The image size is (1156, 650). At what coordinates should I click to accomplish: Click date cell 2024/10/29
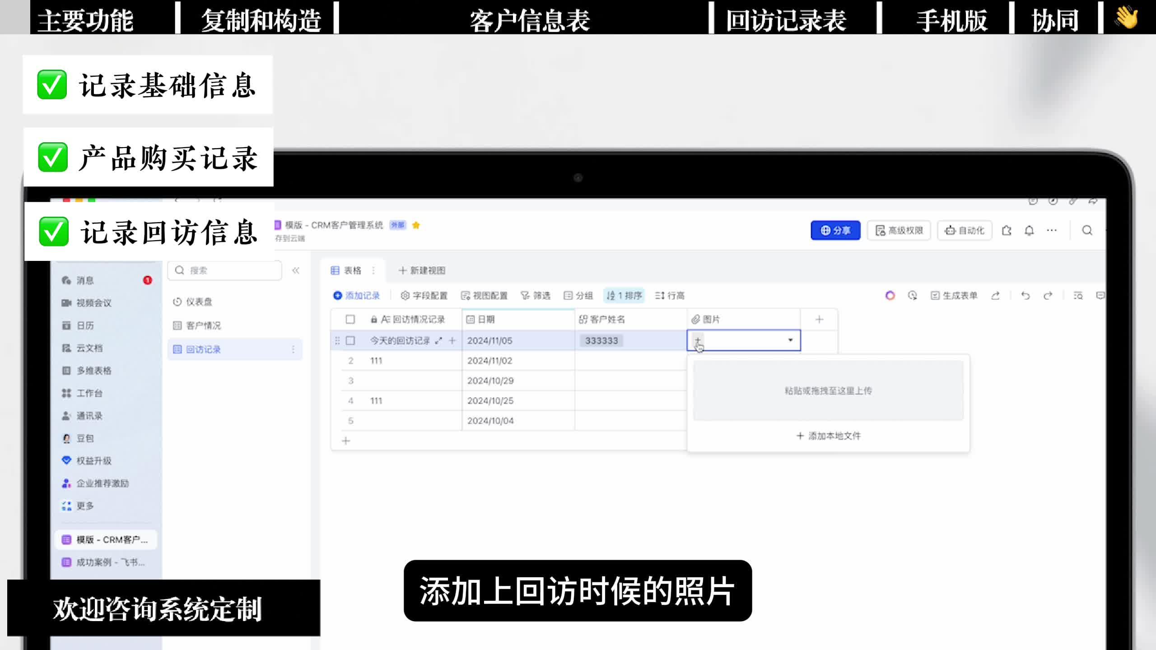pyautogui.click(x=518, y=381)
